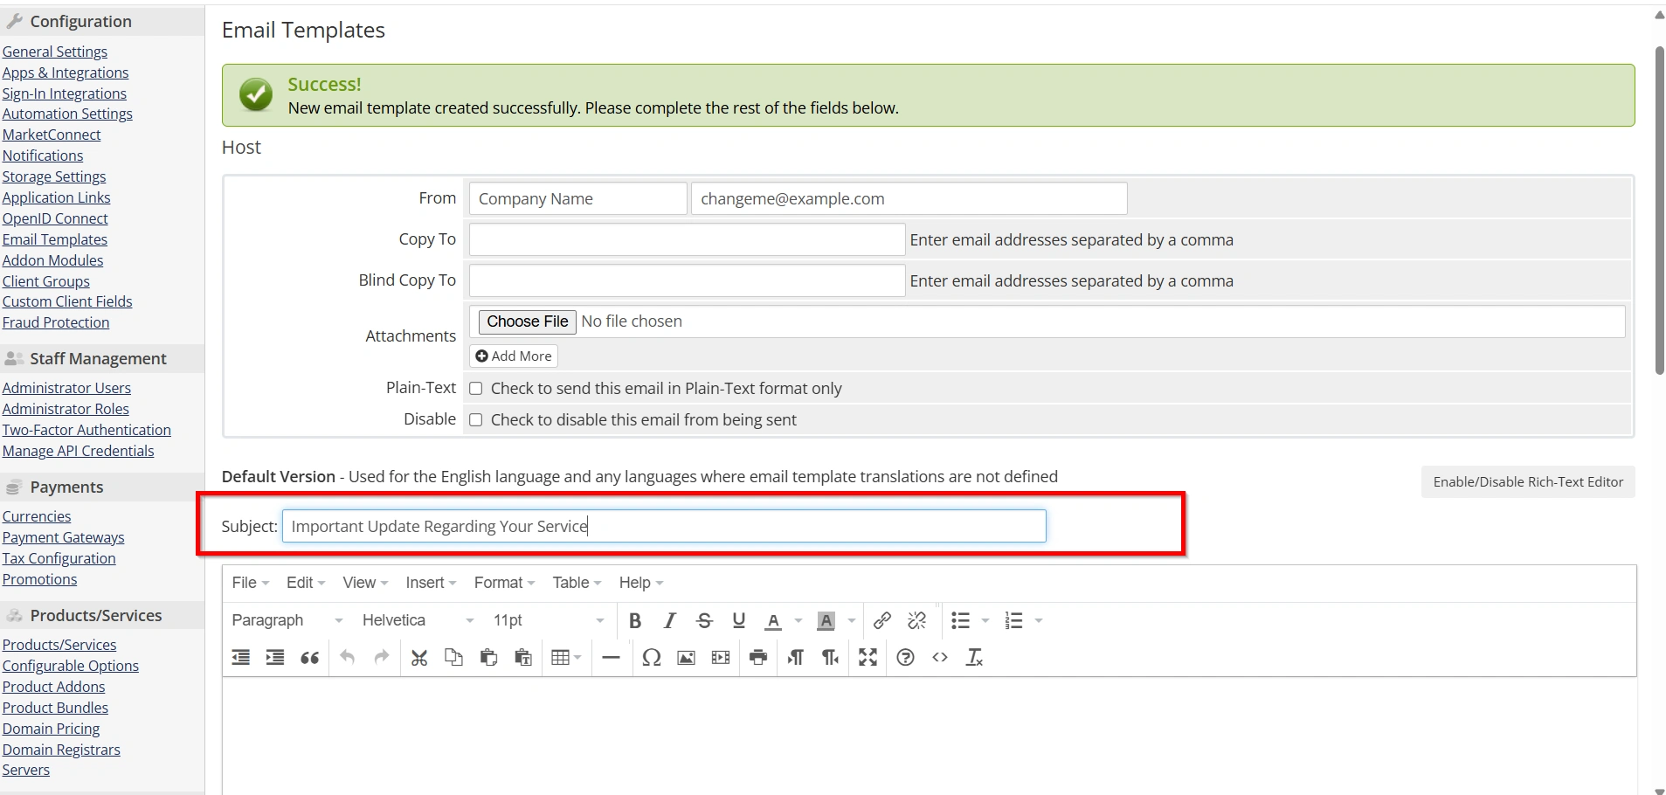Open the General Settings link
Image resolution: width=1666 pixels, height=795 pixels.
tap(55, 52)
